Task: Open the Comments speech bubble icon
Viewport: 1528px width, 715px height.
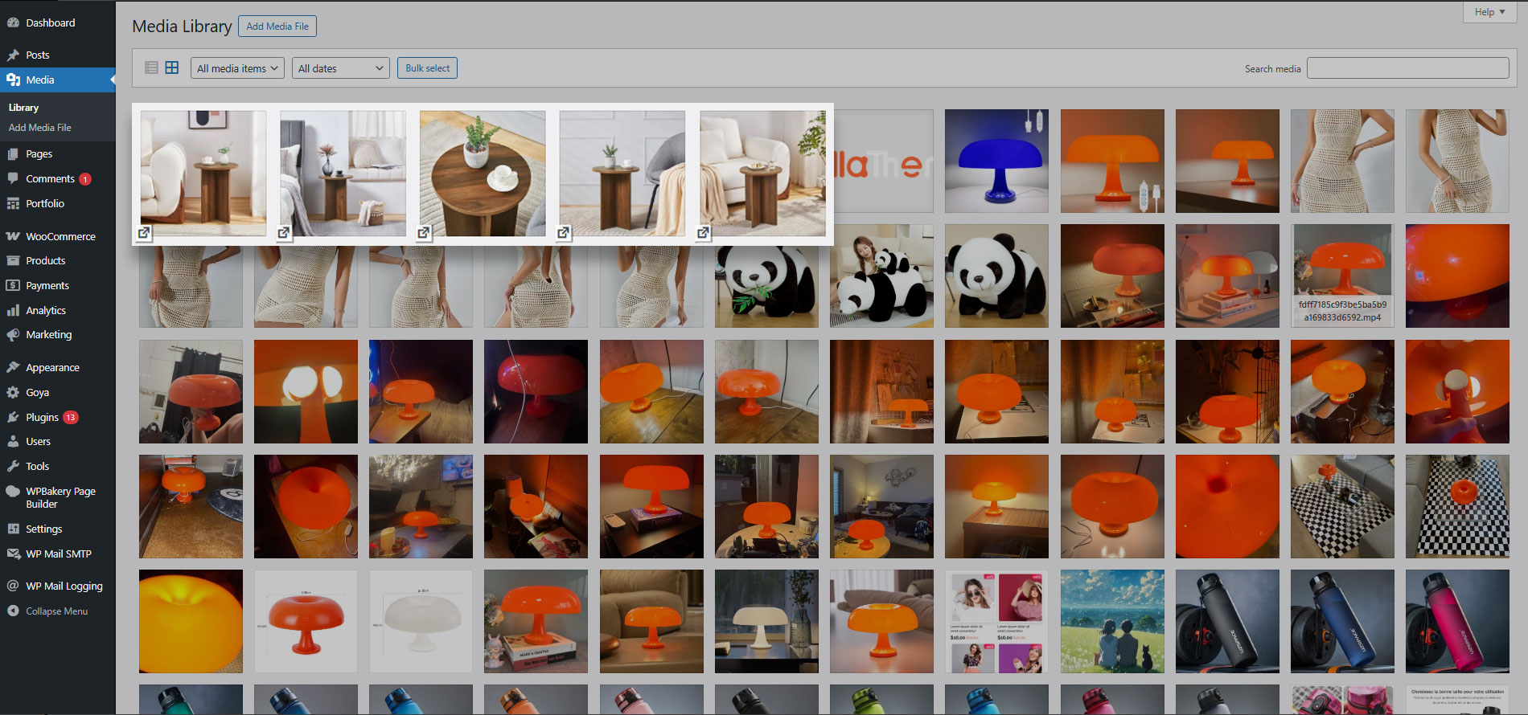Action: pyautogui.click(x=13, y=178)
